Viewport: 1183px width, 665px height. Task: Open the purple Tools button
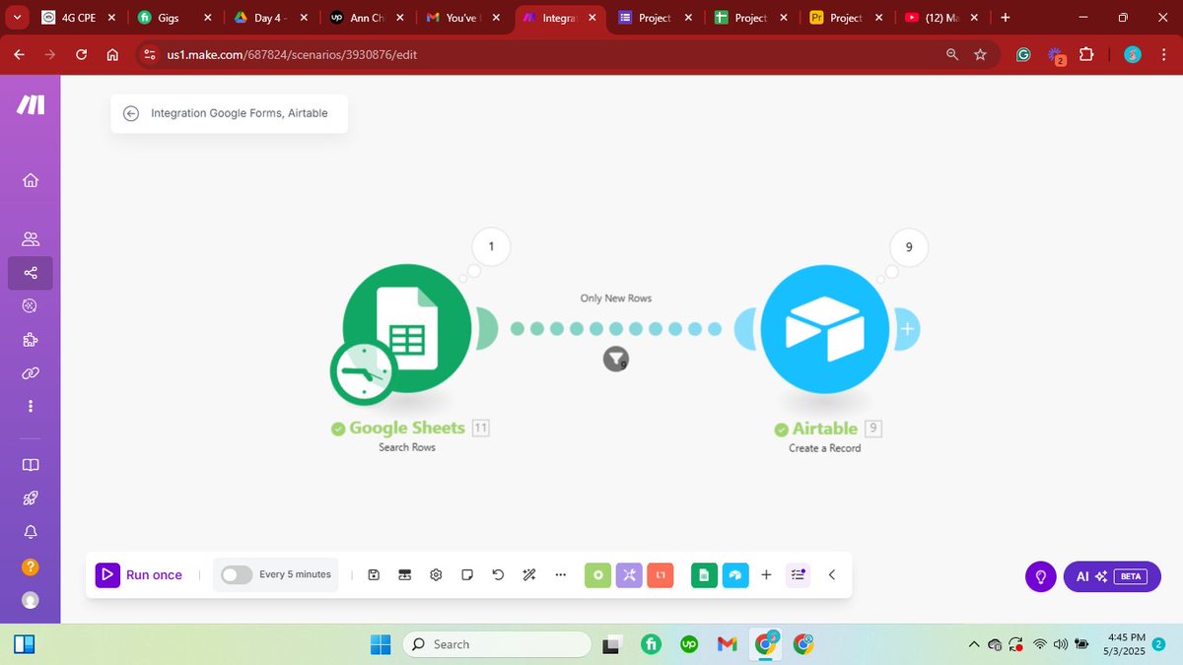point(629,574)
